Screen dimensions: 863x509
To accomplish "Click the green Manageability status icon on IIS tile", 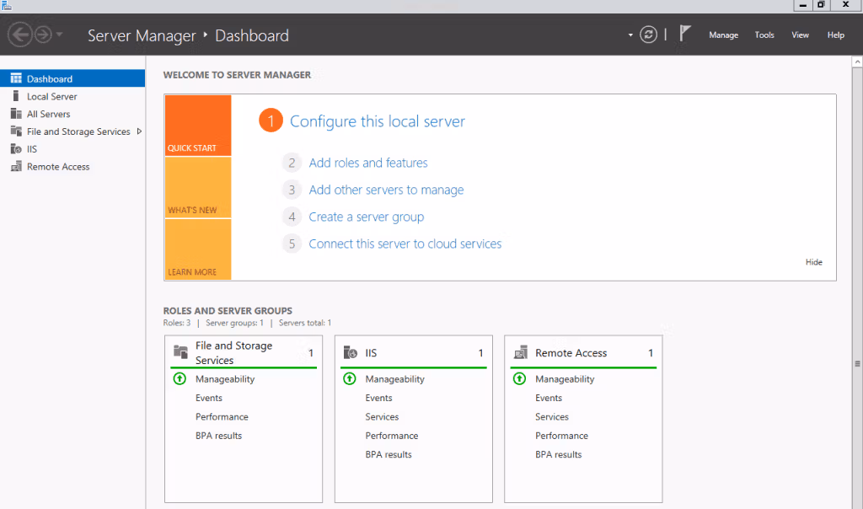I will pyautogui.click(x=349, y=378).
